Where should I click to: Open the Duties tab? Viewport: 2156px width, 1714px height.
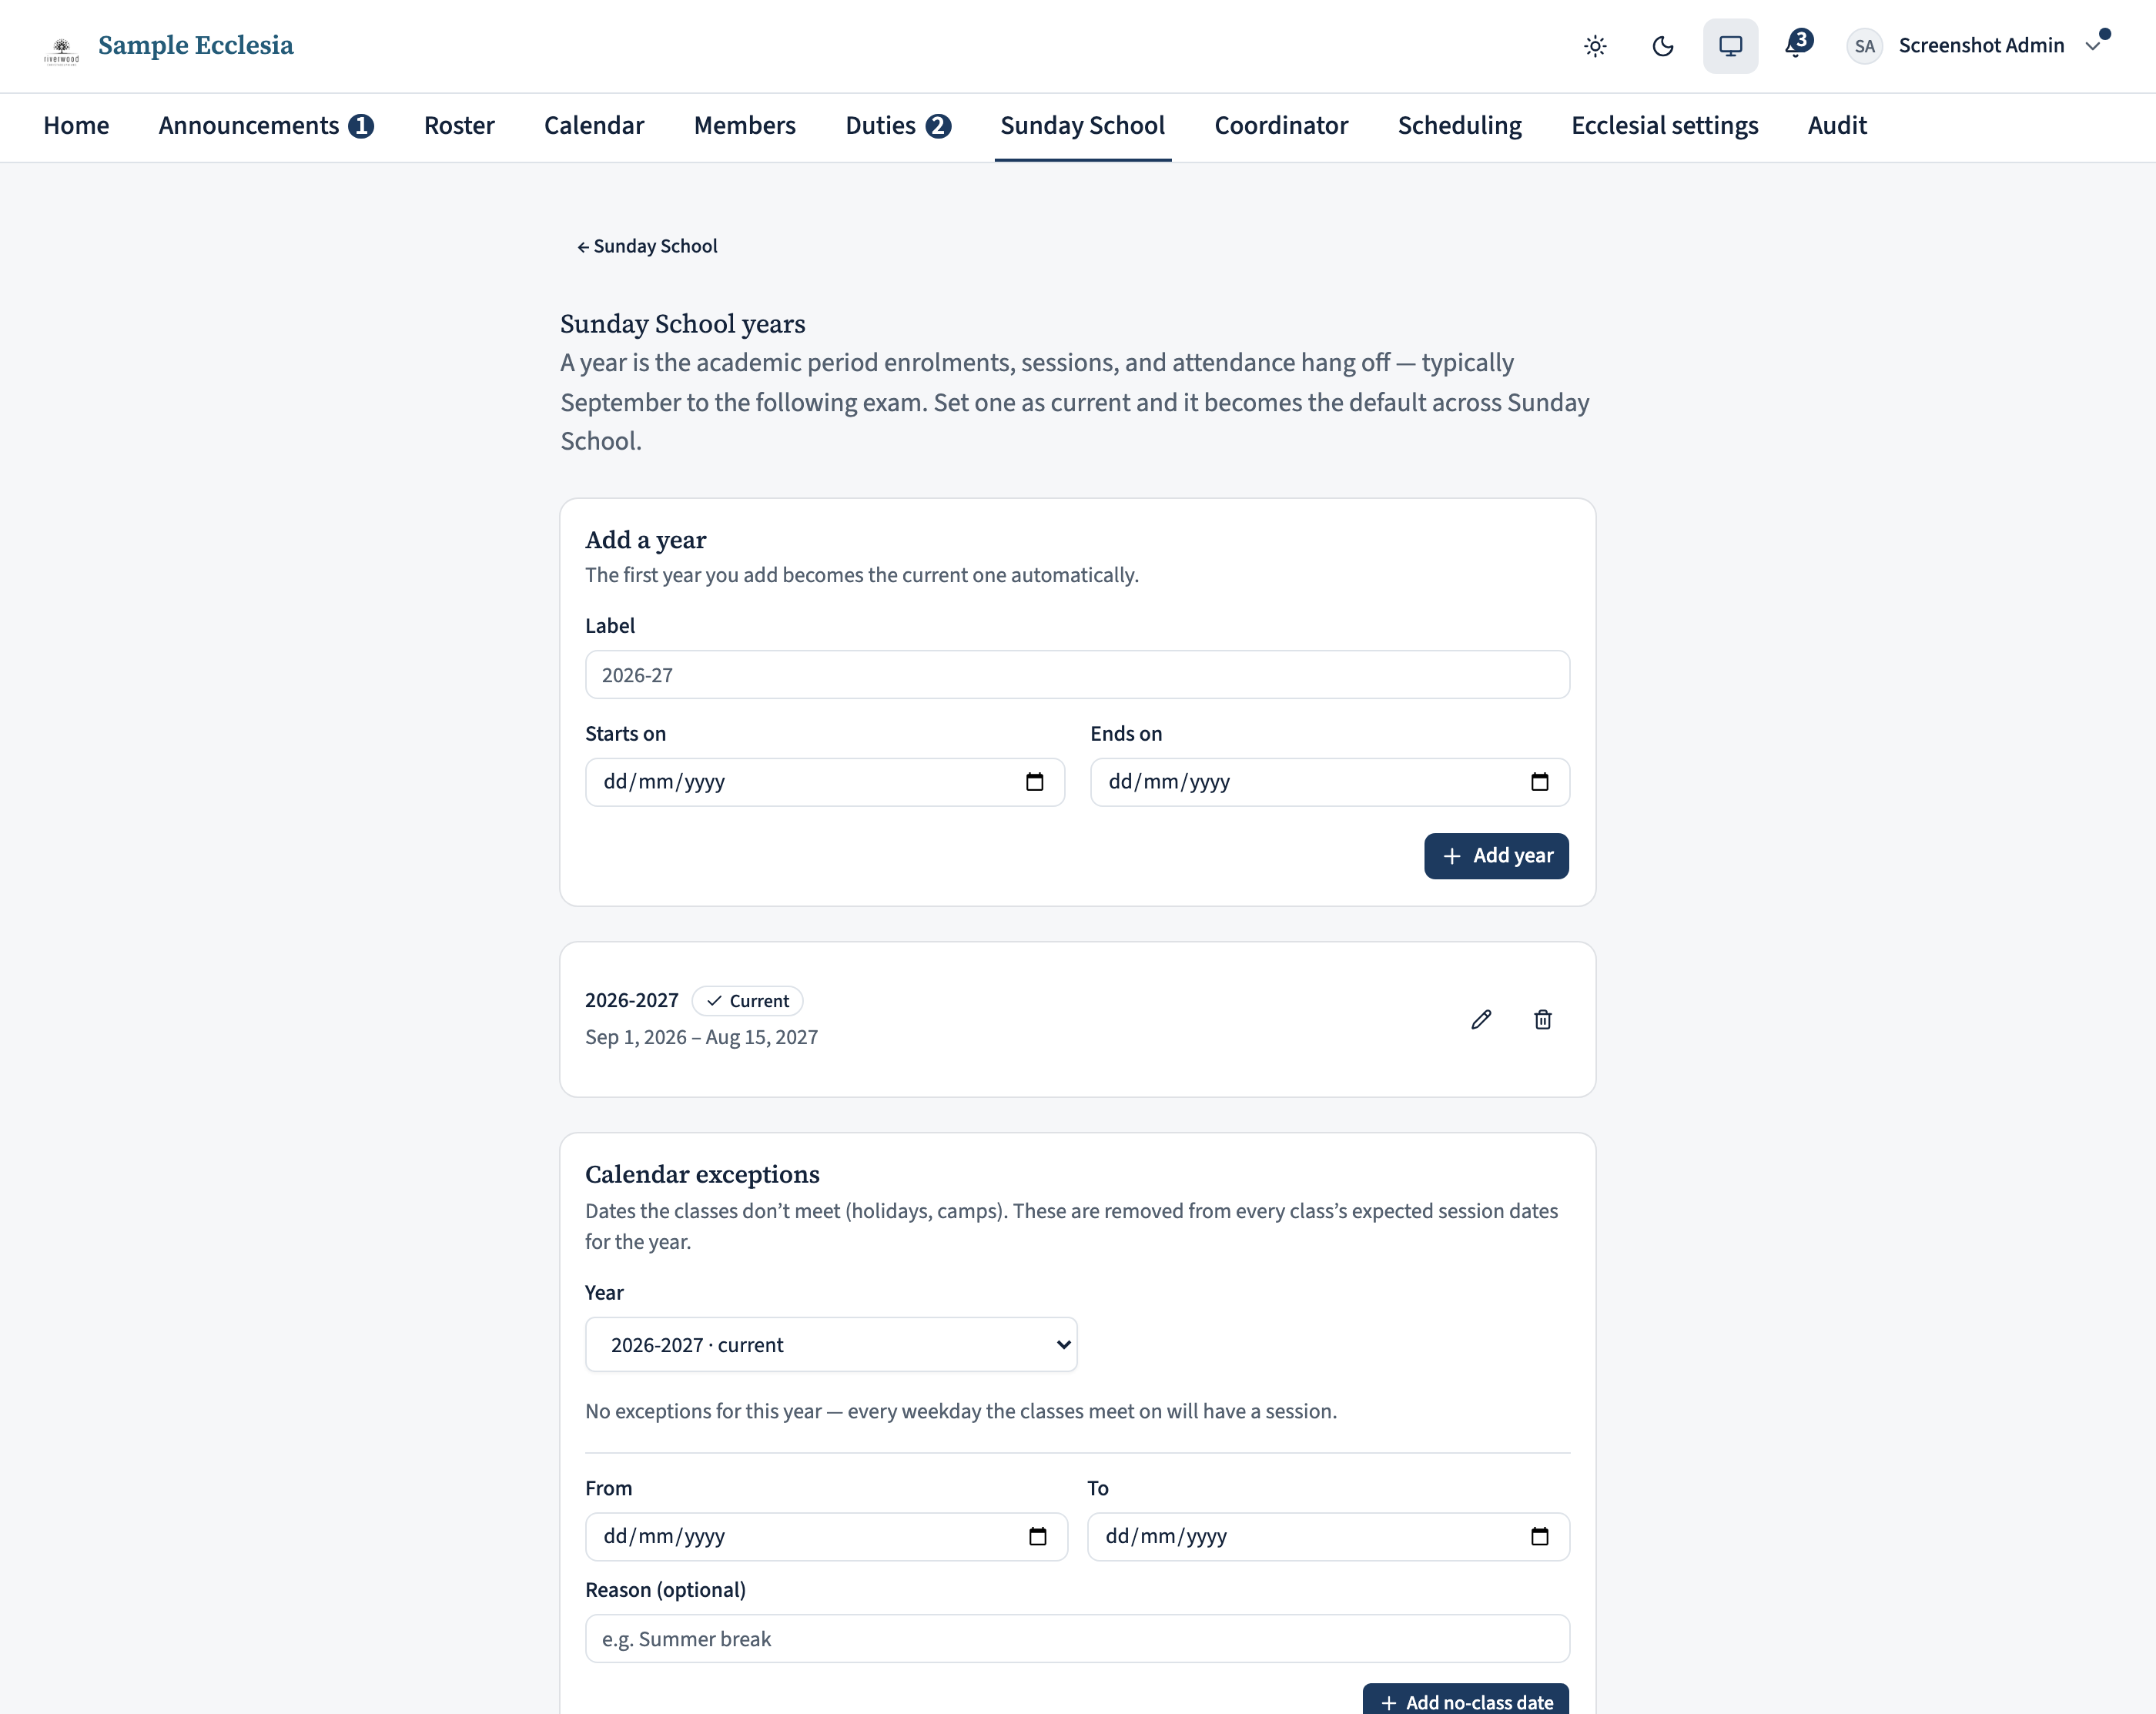point(898,125)
